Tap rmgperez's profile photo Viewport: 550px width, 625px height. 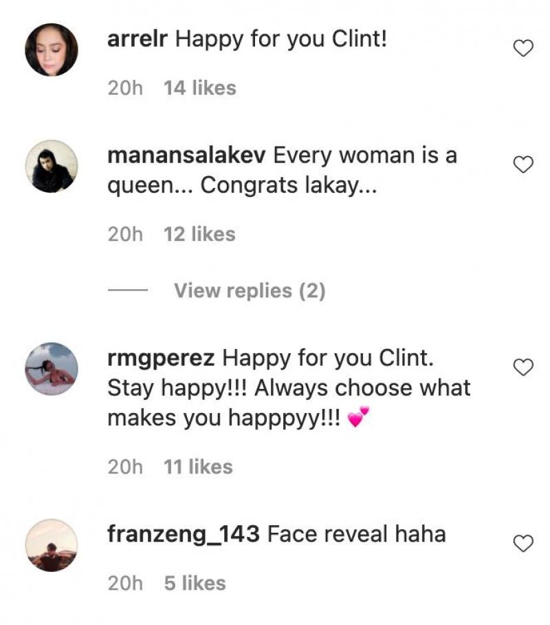[x=52, y=368]
